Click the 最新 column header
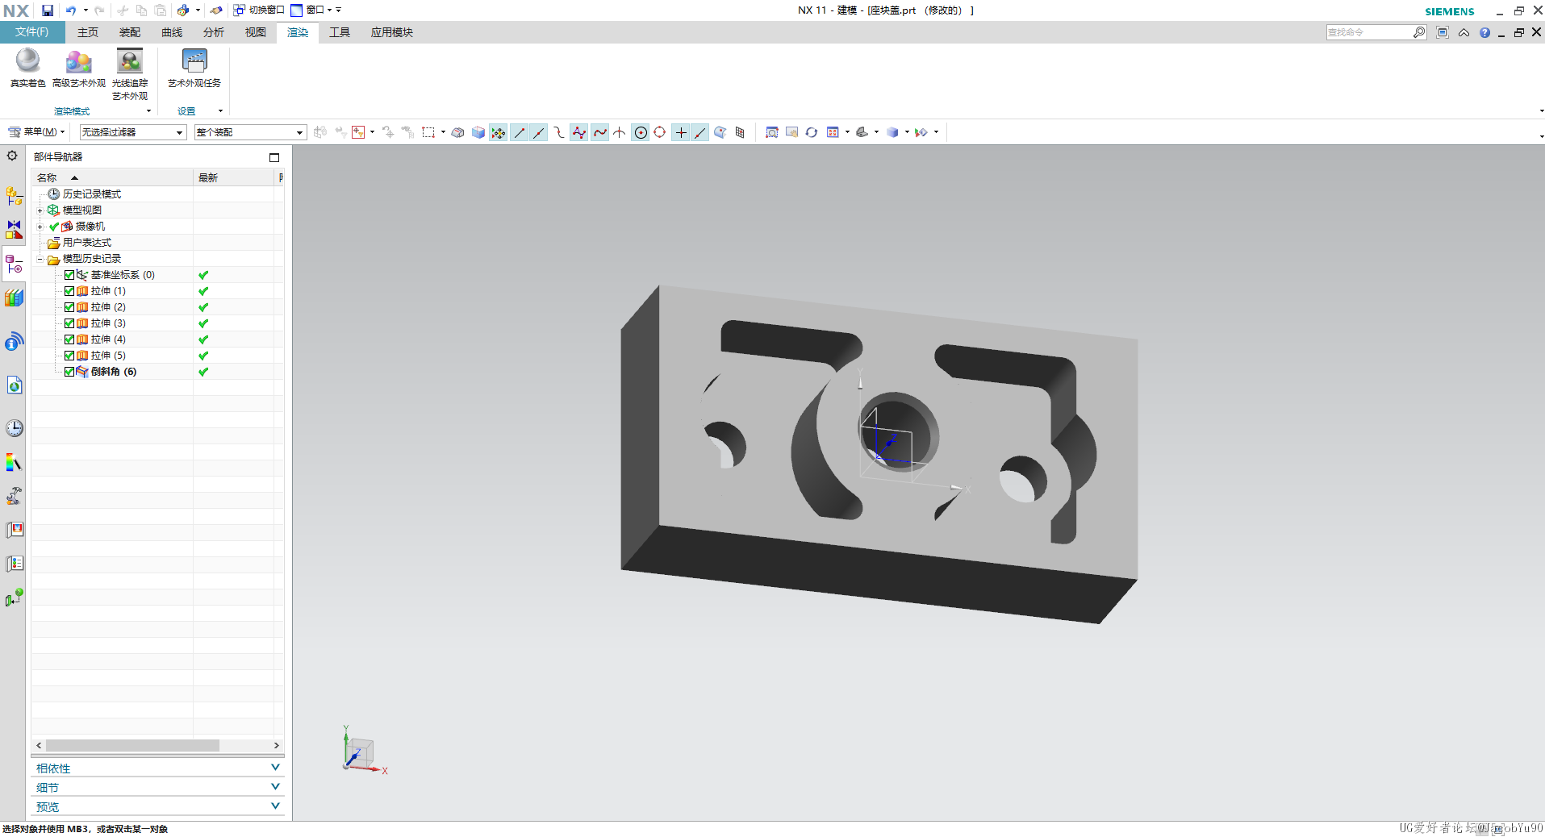 coord(235,177)
